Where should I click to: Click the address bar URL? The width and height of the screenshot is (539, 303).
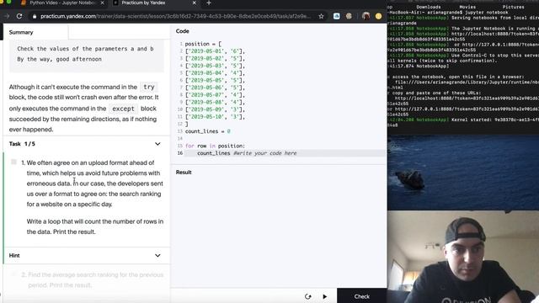(x=175, y=16)
